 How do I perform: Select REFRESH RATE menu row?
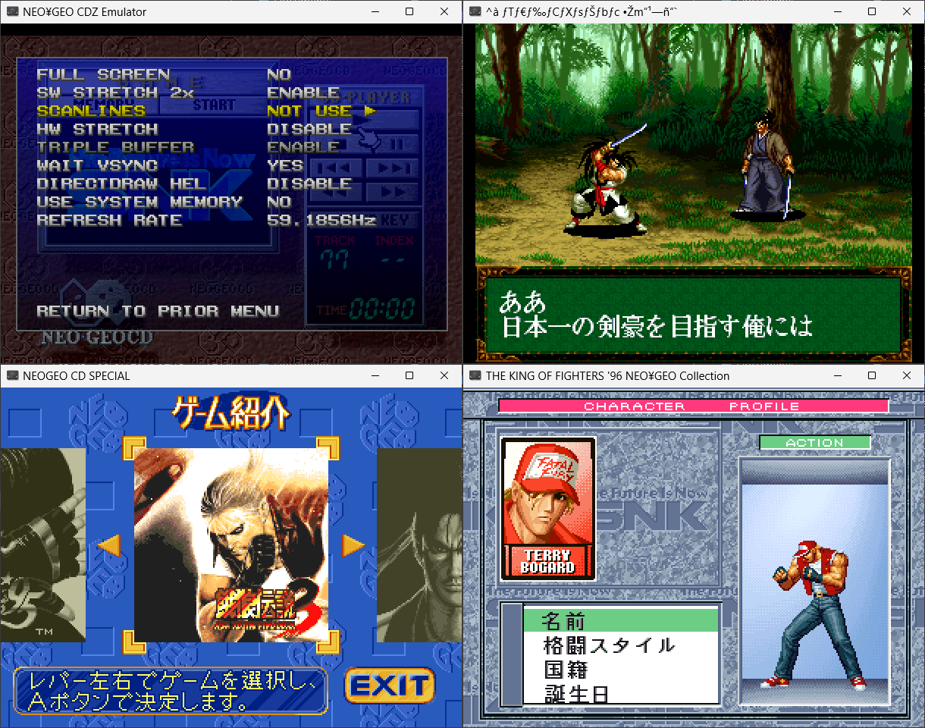tap(109, 220)
